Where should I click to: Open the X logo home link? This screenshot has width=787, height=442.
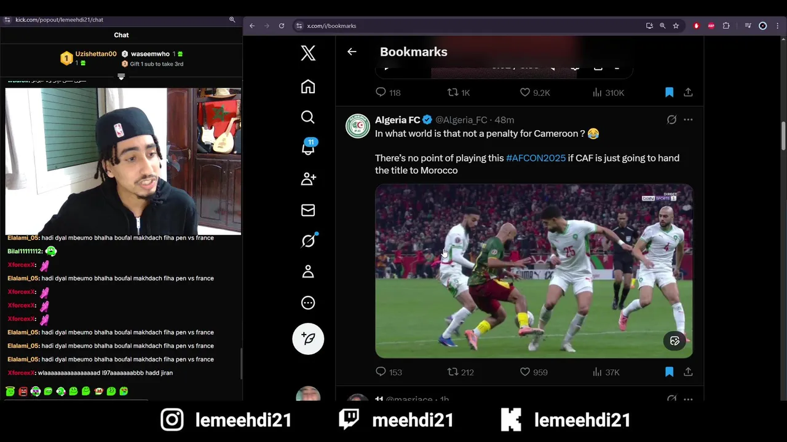coord(308,53)
